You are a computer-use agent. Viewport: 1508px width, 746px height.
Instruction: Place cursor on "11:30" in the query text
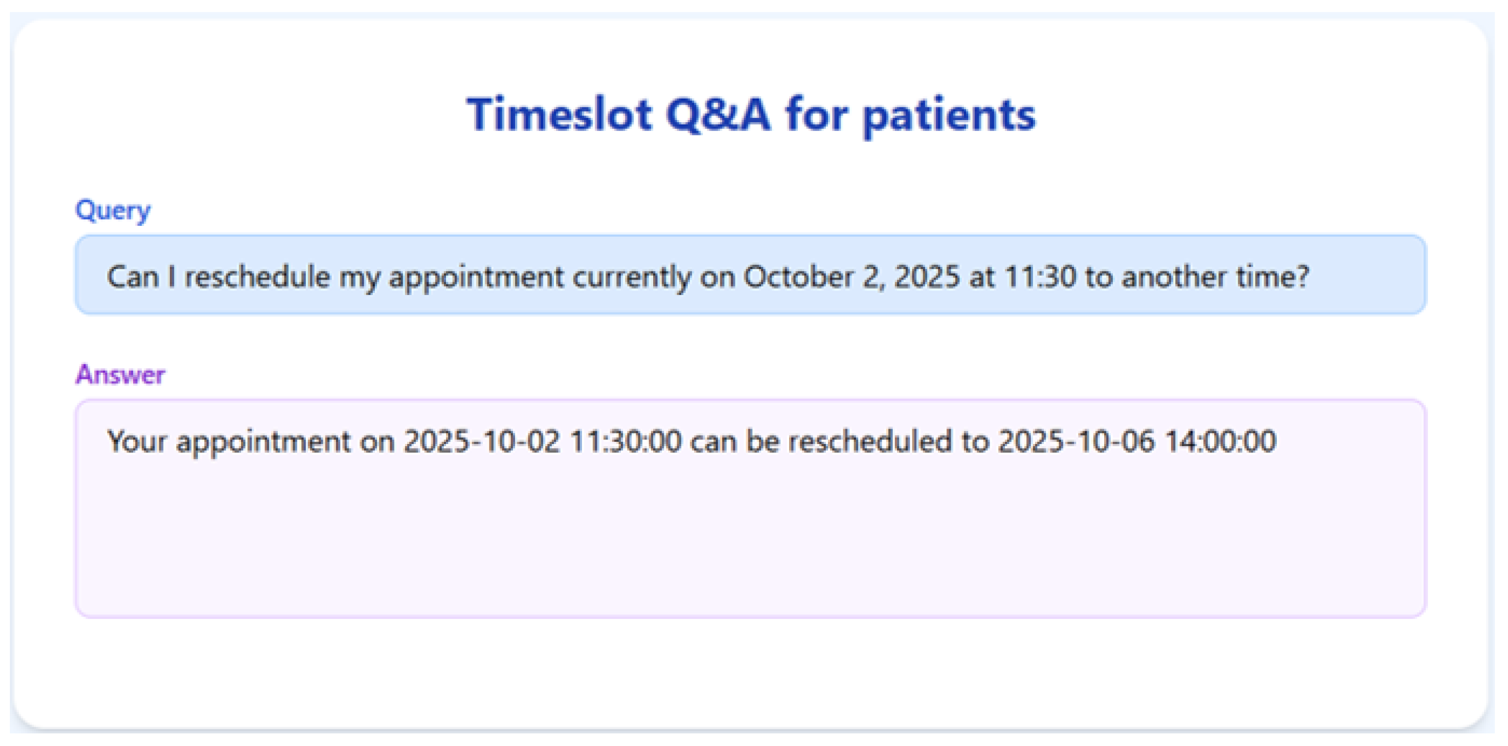click(1040, 276)
